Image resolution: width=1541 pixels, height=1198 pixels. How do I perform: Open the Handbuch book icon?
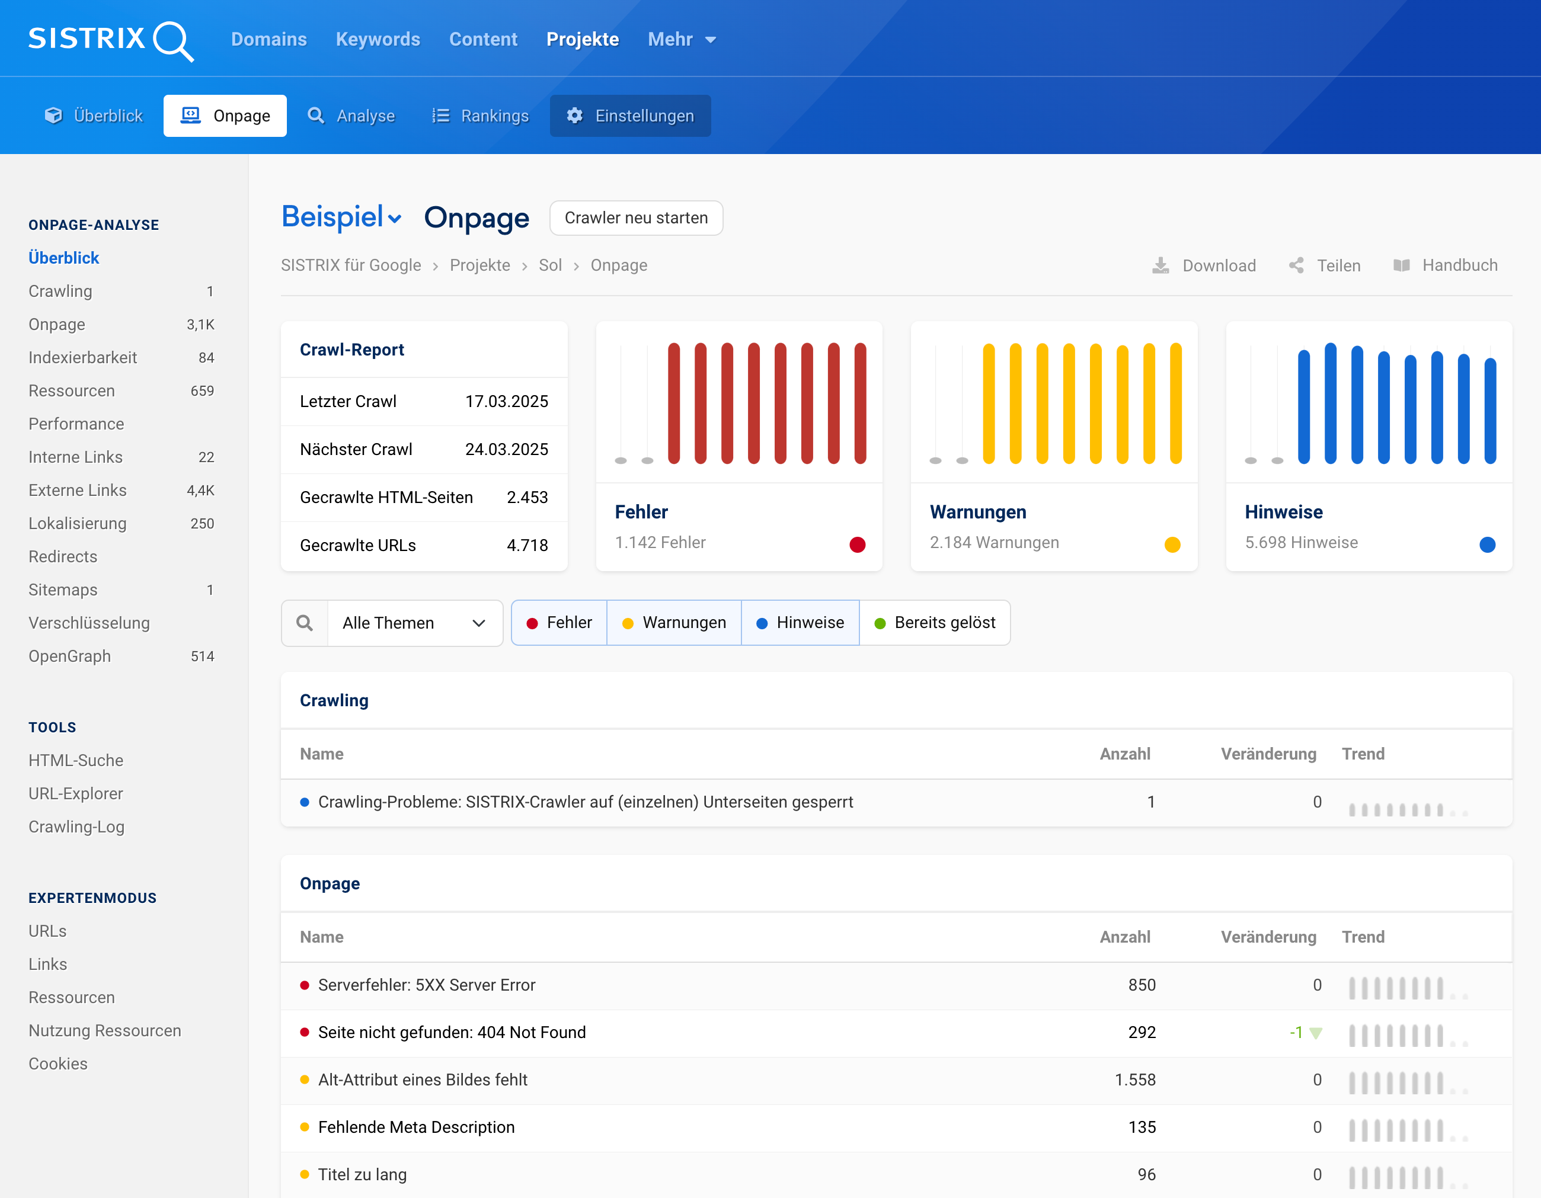coord(1401,265)
